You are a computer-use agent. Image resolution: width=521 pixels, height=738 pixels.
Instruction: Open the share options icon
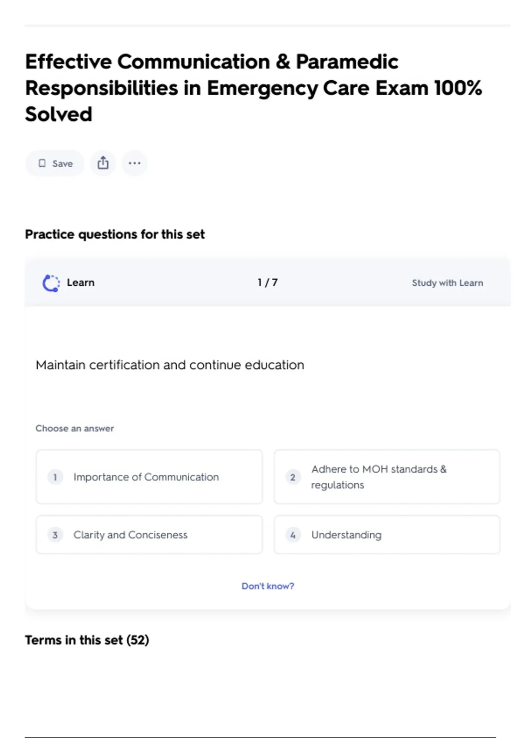click(103, 163)
